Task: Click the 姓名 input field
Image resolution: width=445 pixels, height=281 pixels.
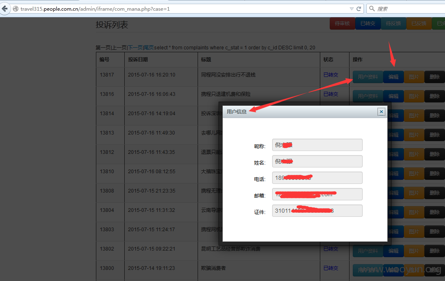Action: [x=317, y=161]
